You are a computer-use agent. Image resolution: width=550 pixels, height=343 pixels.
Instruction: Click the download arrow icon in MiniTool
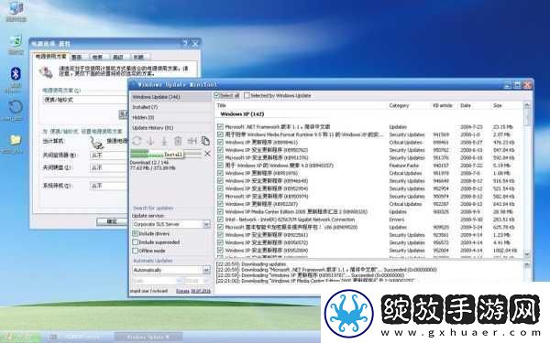pos(150,141)
